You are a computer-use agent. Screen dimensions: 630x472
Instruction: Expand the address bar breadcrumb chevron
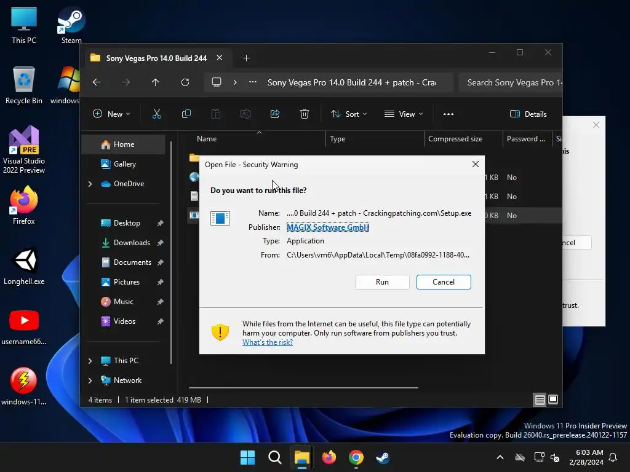pos(235,82)
